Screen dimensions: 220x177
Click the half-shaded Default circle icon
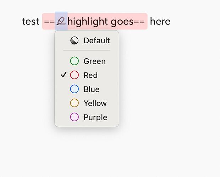coord(75,40)
